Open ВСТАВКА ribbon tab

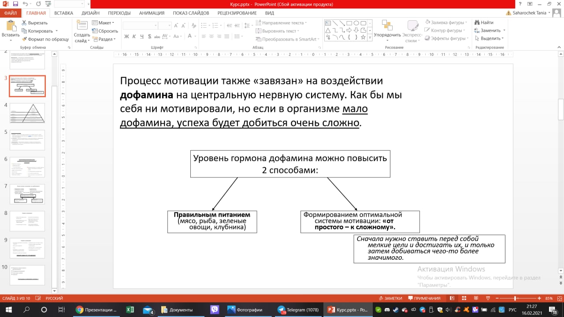tap(64, 13)
